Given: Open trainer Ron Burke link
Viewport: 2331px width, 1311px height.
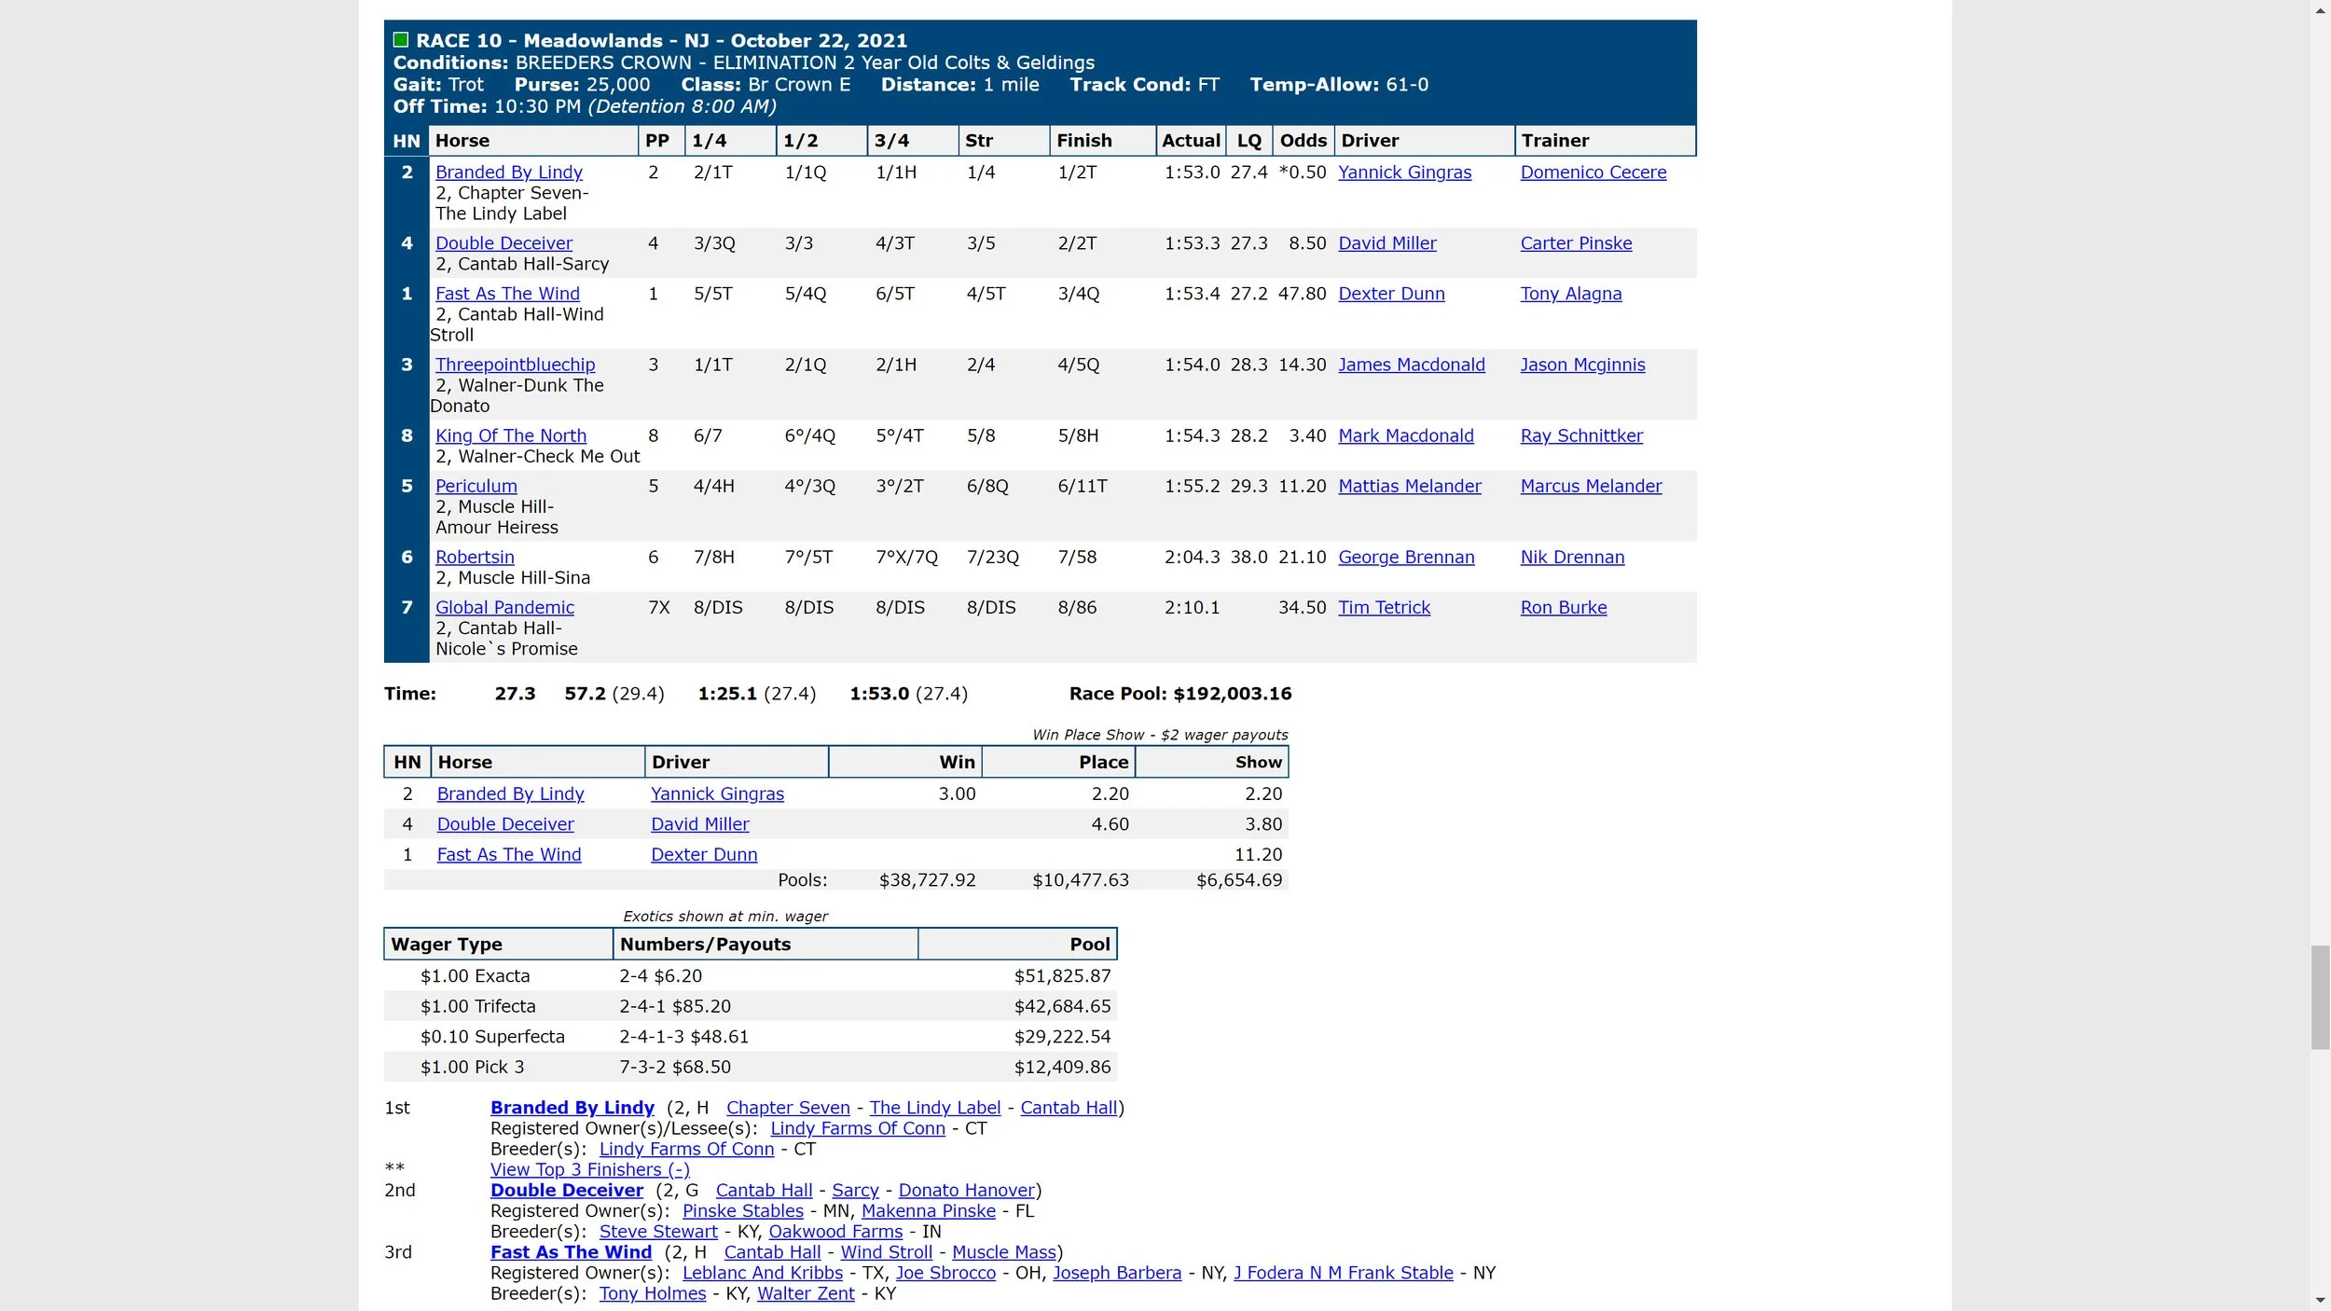Looking at the screenshot, I should pyautogui.click(x=1564, y=607).
